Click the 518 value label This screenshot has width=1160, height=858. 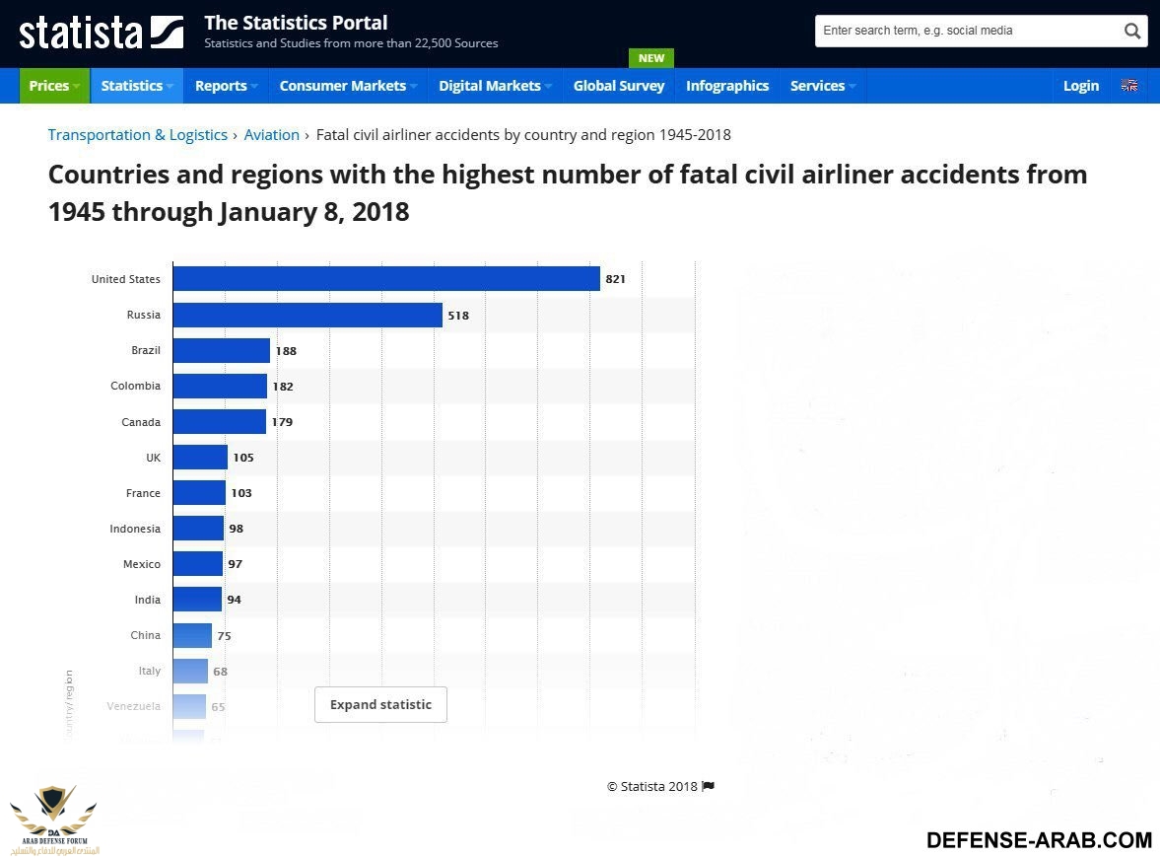(x=458, y=316)
